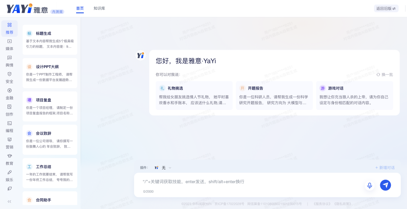This screenshot has height=209, width=407.
Task: Open the 服务协议 link in footer
Action: pyautogui.click(x=323, y=204)
